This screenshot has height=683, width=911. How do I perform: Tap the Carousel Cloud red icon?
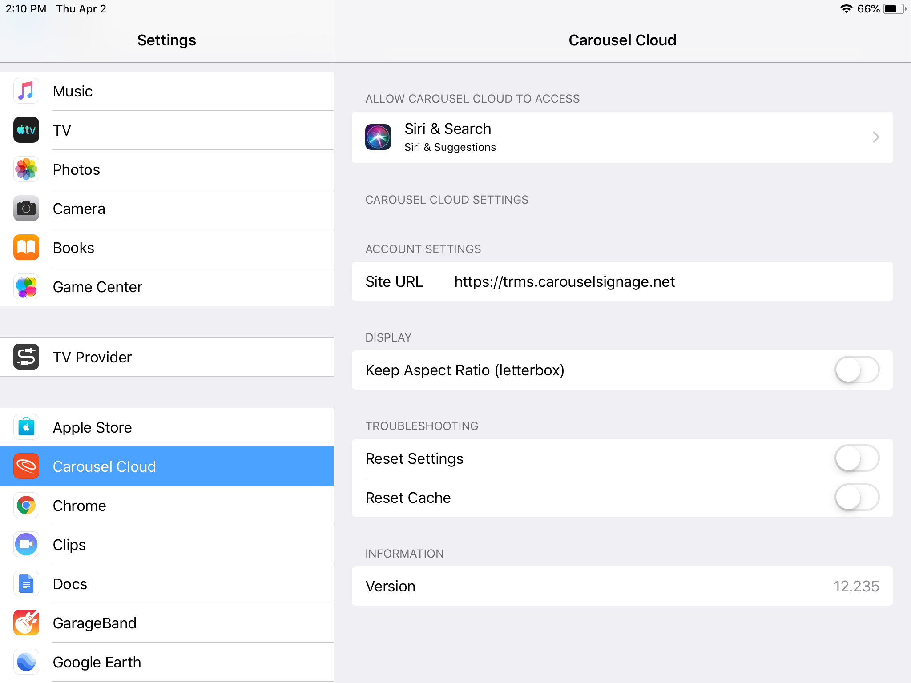click(26, 466)
